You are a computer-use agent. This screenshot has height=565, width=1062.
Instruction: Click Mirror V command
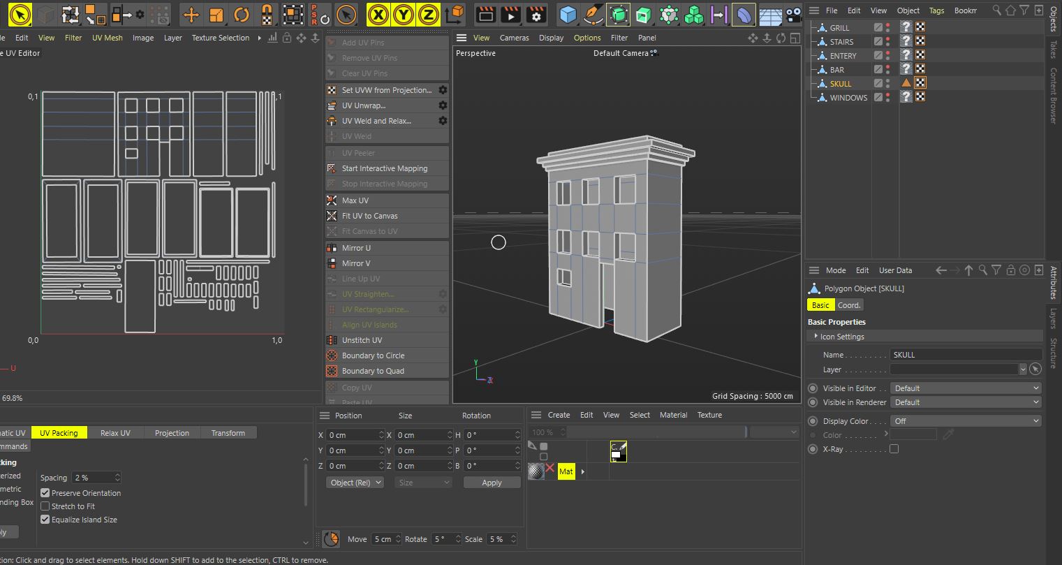pos(388,263)
